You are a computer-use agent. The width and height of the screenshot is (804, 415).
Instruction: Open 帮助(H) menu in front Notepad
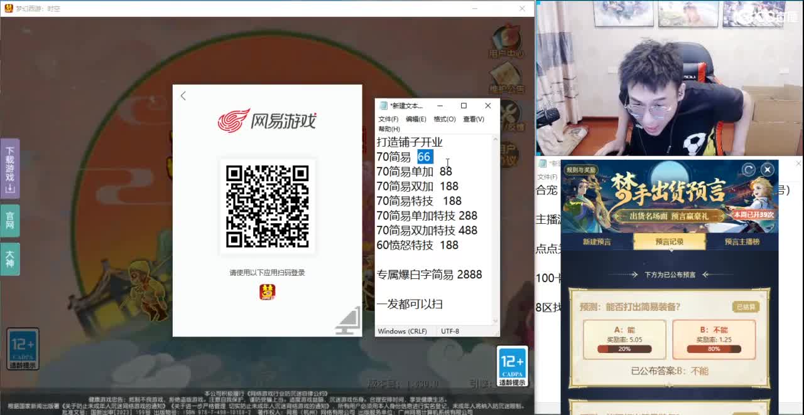coord(389,129)
